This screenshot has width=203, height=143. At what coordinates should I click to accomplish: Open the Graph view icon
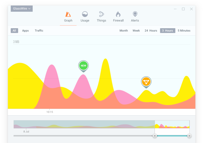[x=68, y=14]
